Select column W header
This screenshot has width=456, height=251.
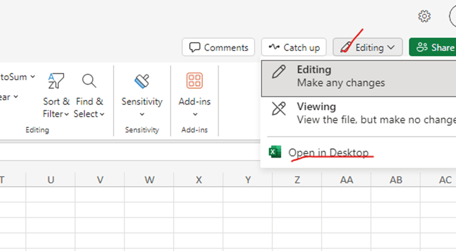click(x=149, y=180)
